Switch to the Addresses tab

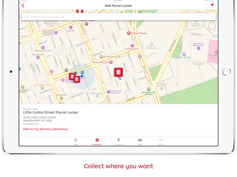tap(97, 142)
